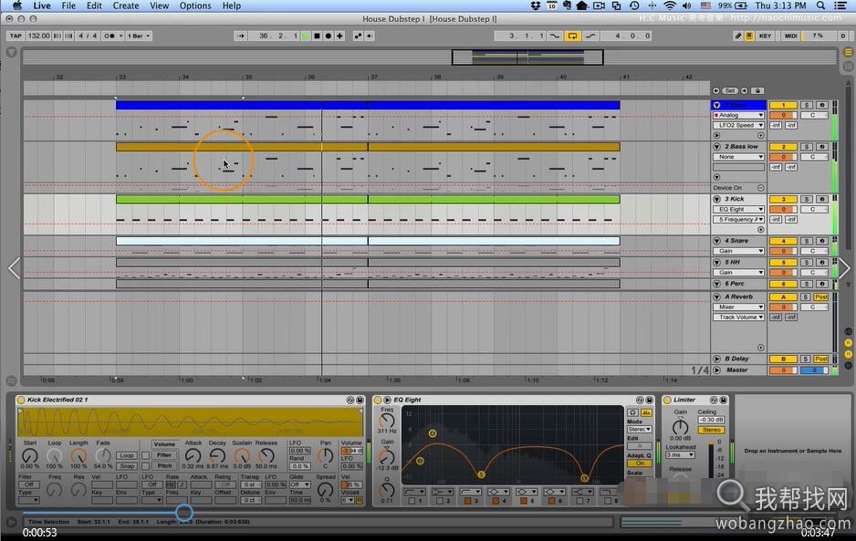The width and height of the screenshot is (856, 541).
Task: Toggle the punch-out switch
Action: [x=590, y=36]
